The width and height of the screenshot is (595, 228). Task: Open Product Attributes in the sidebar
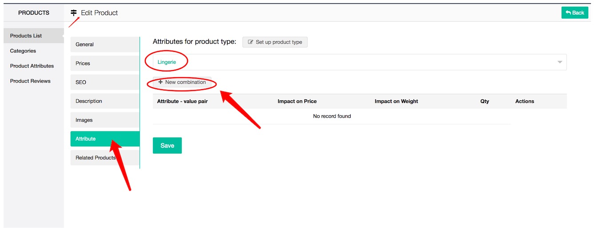[x=32, y=66]
